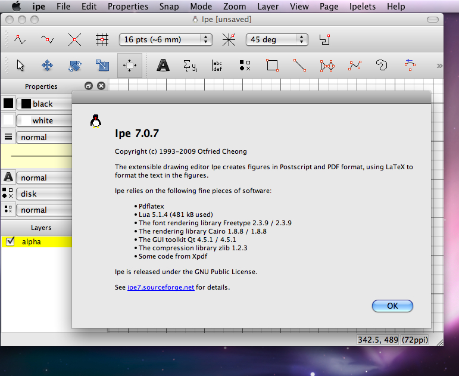Viewport: 459px width, 376px height.
Task: Open the black stroke color dropdown
Action: pyautogui.click(x=44, y=104)
